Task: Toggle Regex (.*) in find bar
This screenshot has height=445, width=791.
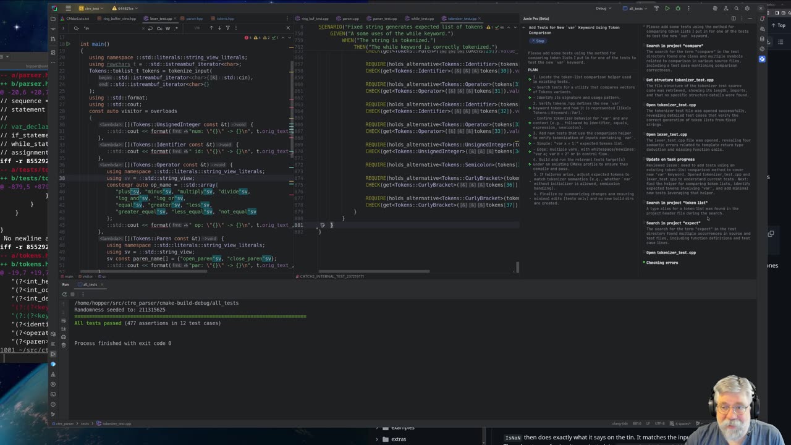Action: click(x=176, y=28)
